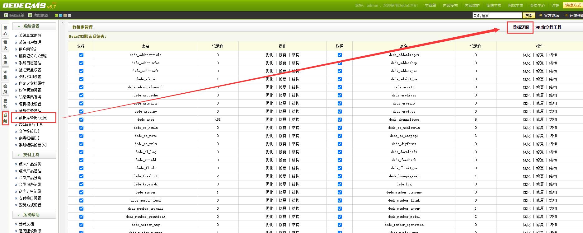The width and height of the screenshot is (583, 233).
Task: Click the DedeCMS v5.7 logo
Action: (29, 5)
